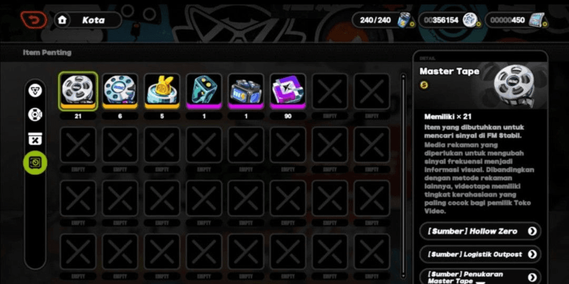Switch to the crossed-box category tab
Viewport: 569px width, 284px height.
point(35,138)
